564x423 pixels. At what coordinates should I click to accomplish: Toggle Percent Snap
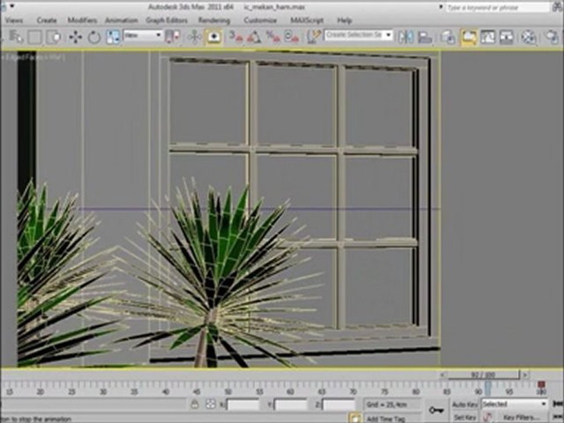(273, 37)
